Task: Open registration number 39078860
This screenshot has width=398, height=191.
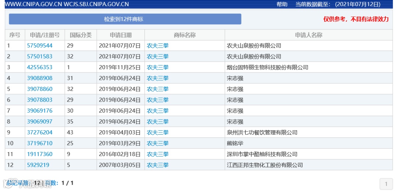Action: [39, 89]
